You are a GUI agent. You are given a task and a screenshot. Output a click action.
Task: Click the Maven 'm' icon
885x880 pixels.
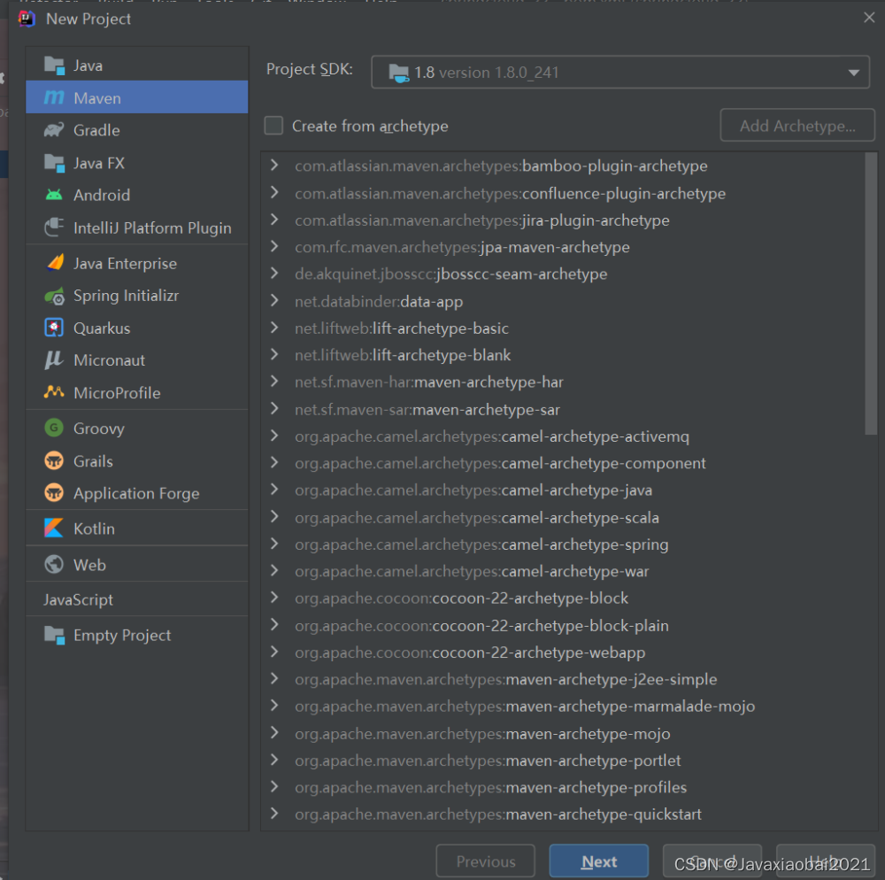tap(54, 97)
